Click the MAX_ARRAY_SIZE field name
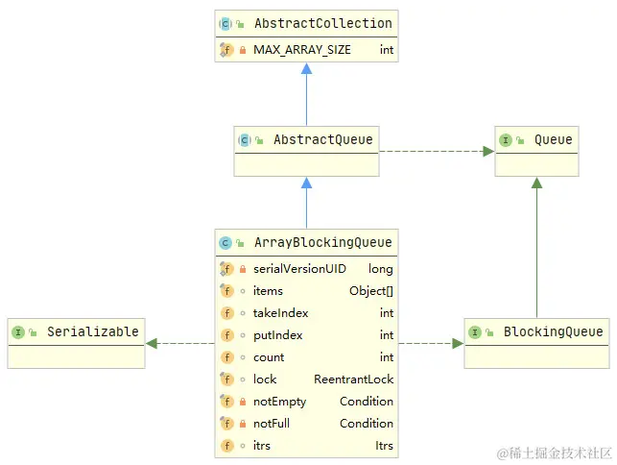This screenshot has width=617, height=465. (302, 50)
